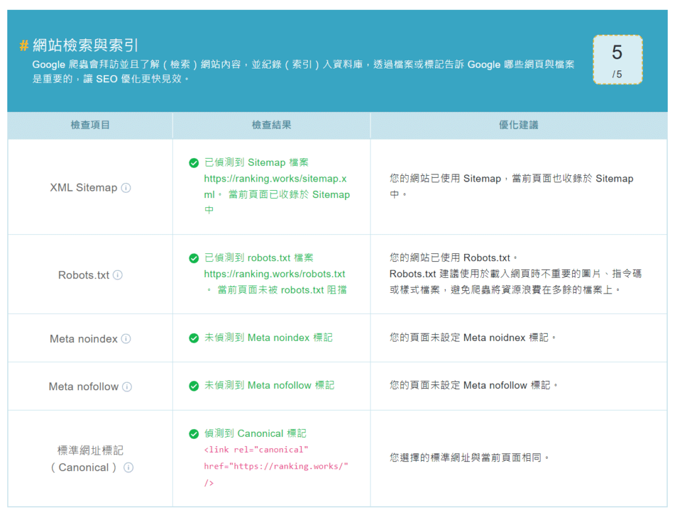Click the 網站檢索與索引 section heading

tap(86, 45)
